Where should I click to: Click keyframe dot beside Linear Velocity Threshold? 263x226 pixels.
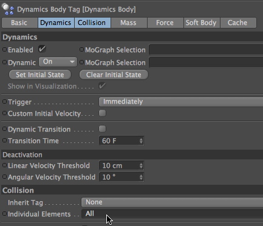coord(4,165)
